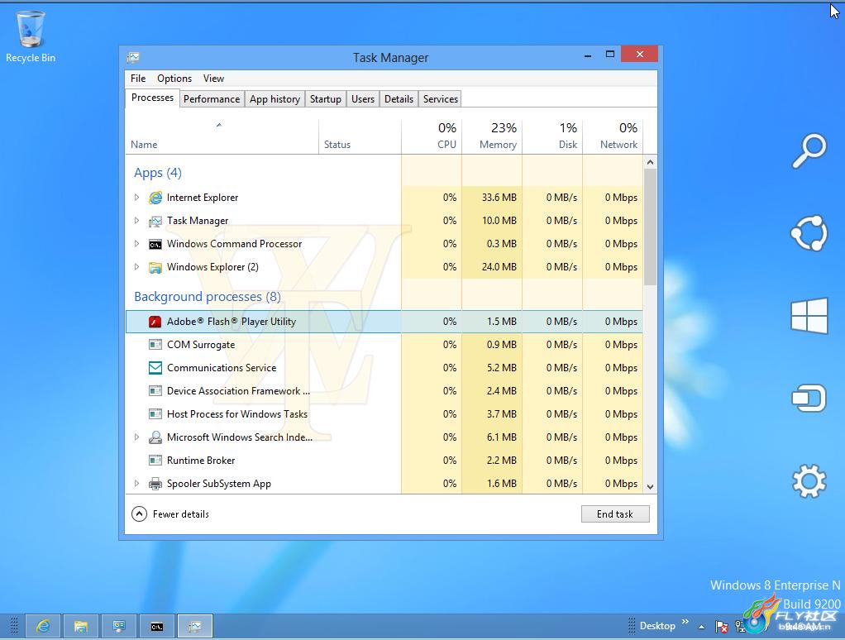Click the Communications Service envelope icon

[x=155, y=368]
